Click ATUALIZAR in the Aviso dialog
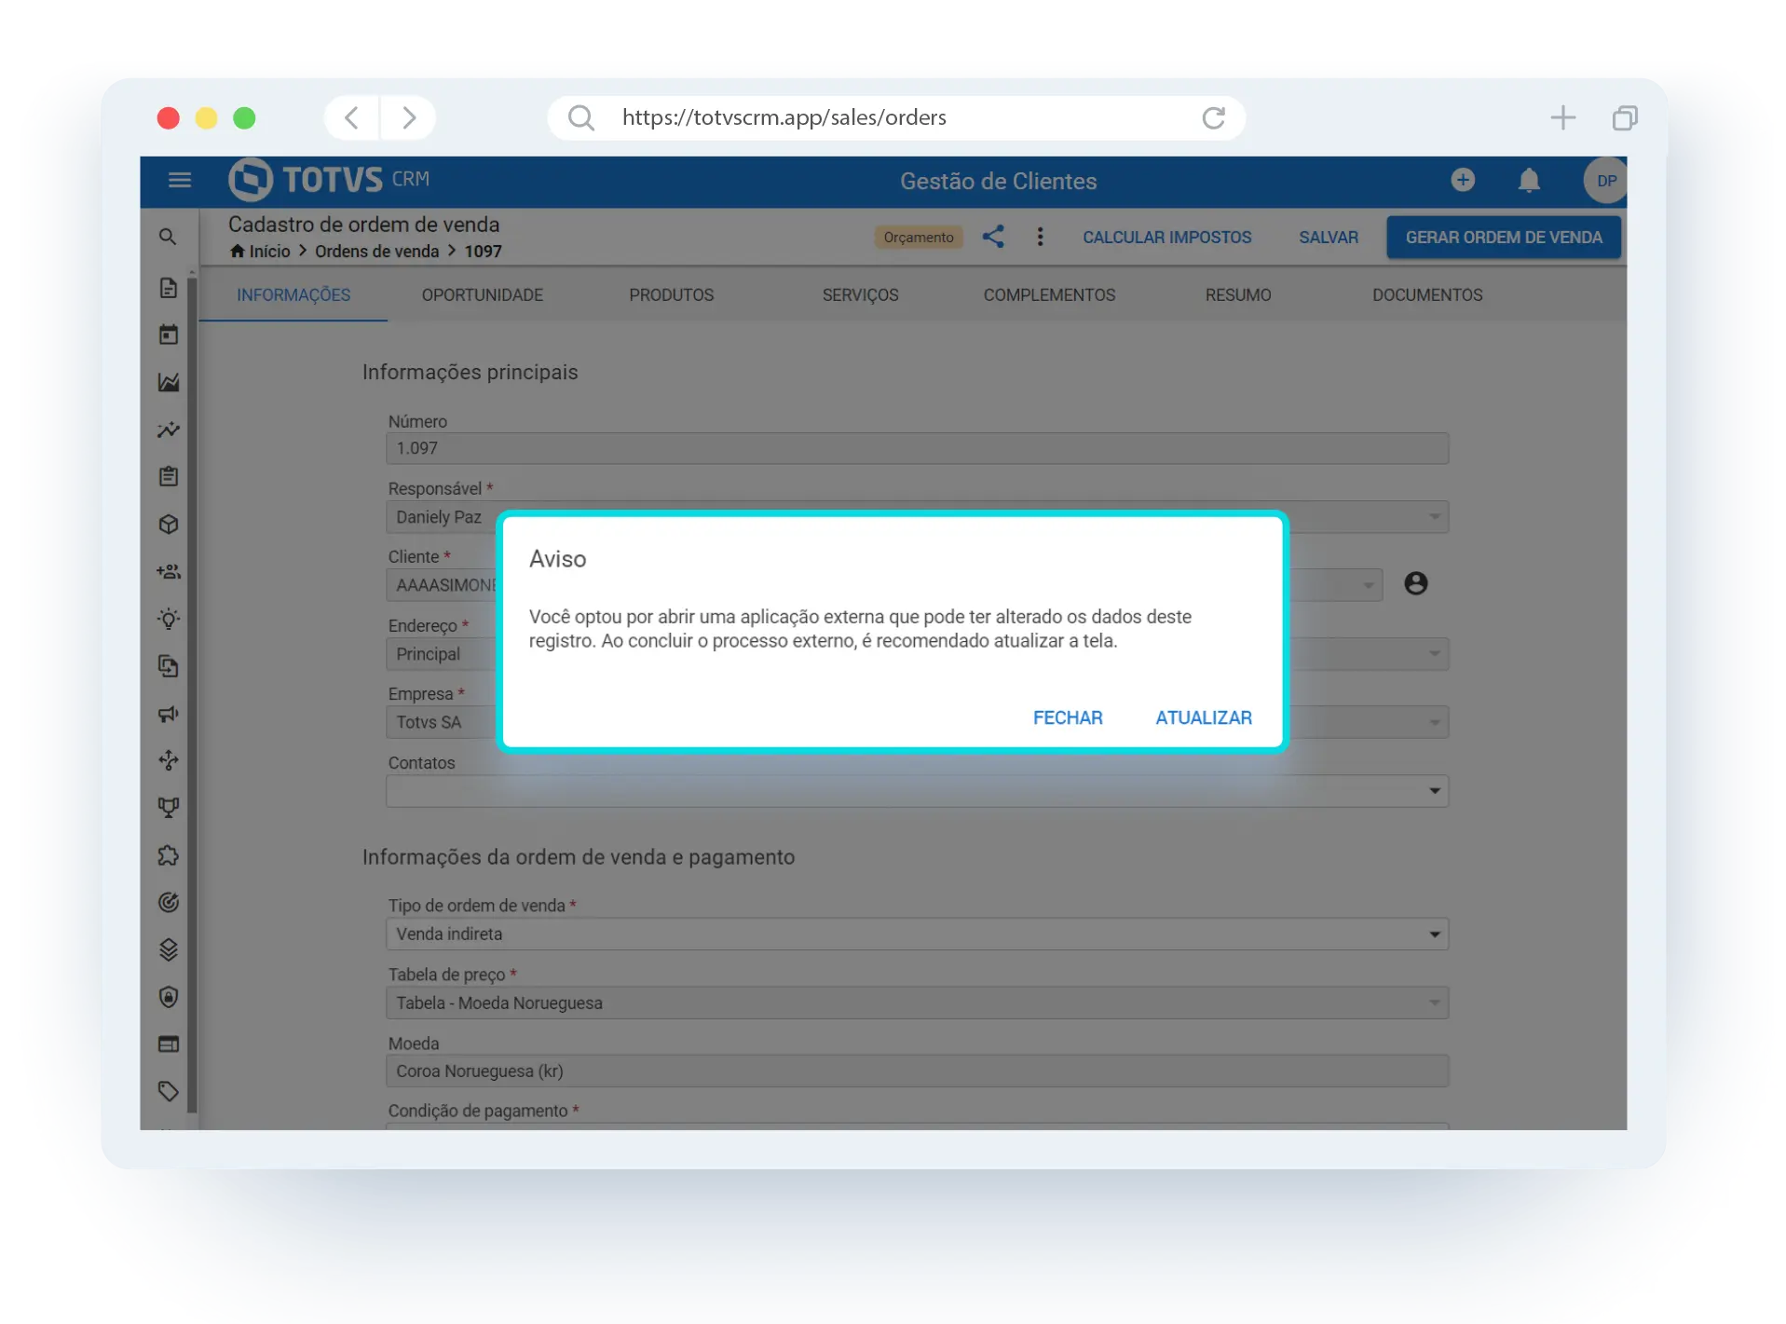This screenshot has height=1324, width=1786. [1203, 717]
